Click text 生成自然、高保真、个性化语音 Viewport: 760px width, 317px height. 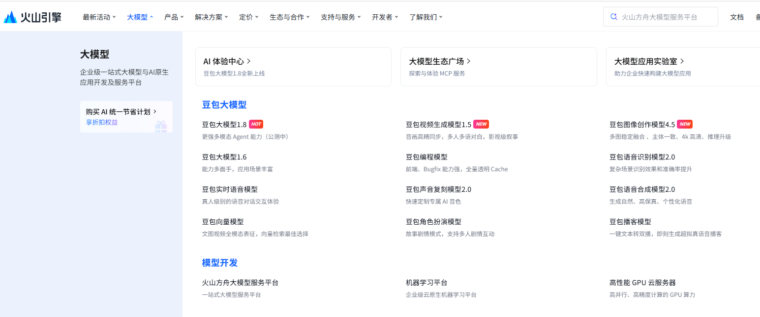click(650, 202)
